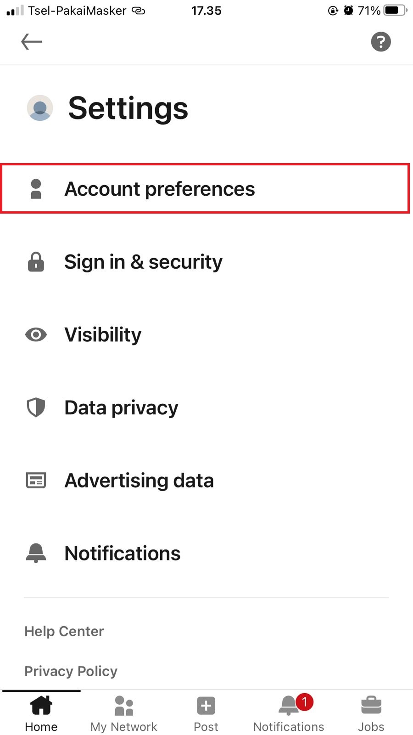The width and height of the screenshot is (413, 735).
Task: Create a new post via Post tab
Action: point(206,714)
